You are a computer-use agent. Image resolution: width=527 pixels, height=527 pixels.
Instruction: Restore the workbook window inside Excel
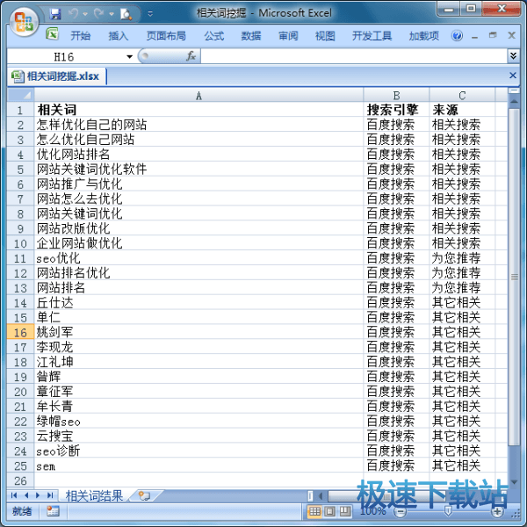click(x=493, y=35)
